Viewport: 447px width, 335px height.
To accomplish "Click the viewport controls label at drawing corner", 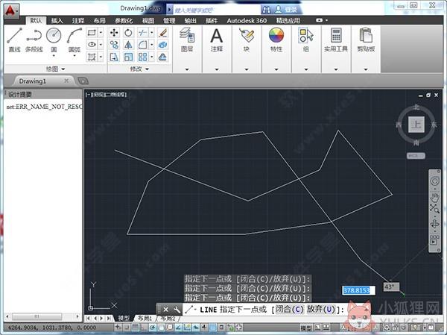I will 106,95.
